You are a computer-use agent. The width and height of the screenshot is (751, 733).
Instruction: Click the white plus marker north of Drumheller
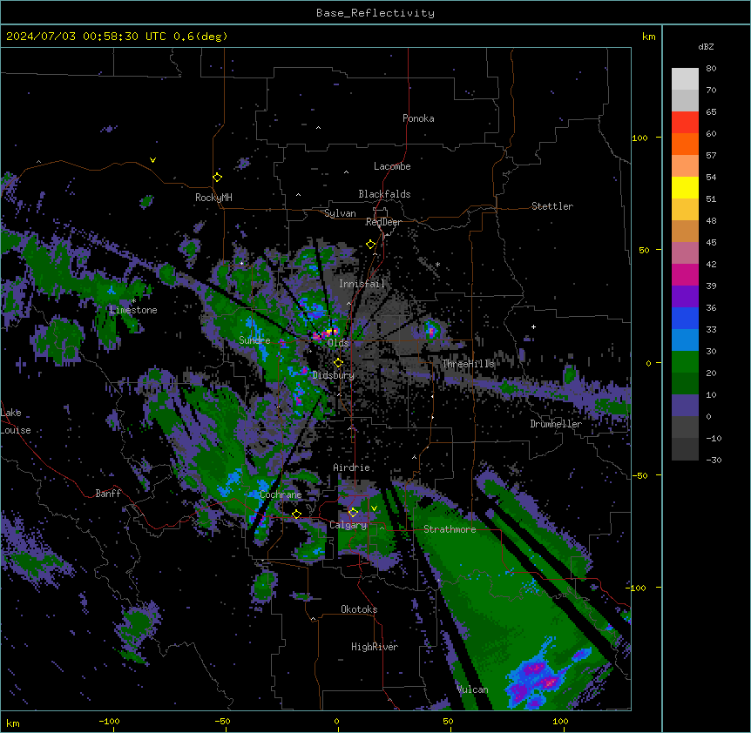(x=533, y=326)
